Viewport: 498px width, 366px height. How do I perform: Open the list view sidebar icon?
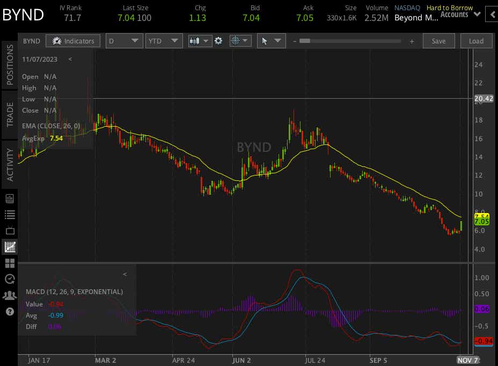click(10, 215)
